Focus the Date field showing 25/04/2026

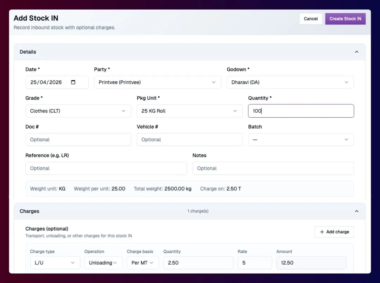click(x=57, y=82)
